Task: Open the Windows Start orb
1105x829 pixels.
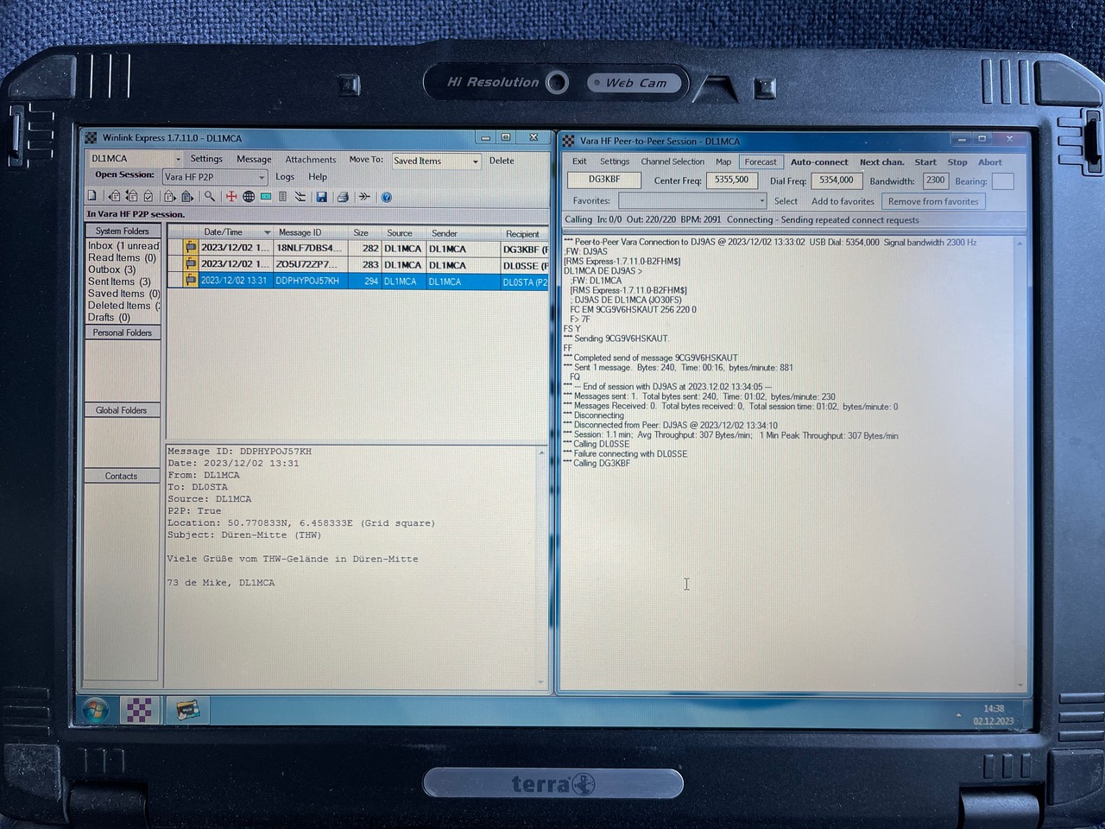Action: pyautogui.click(x=96, y=710)
